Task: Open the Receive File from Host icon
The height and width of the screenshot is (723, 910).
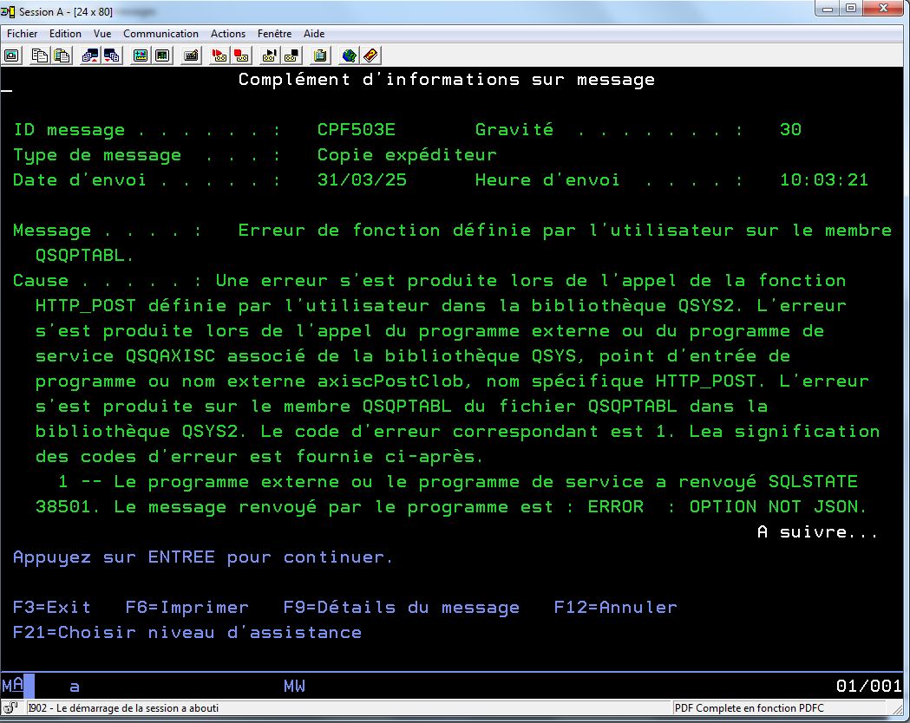Action: 110,55
